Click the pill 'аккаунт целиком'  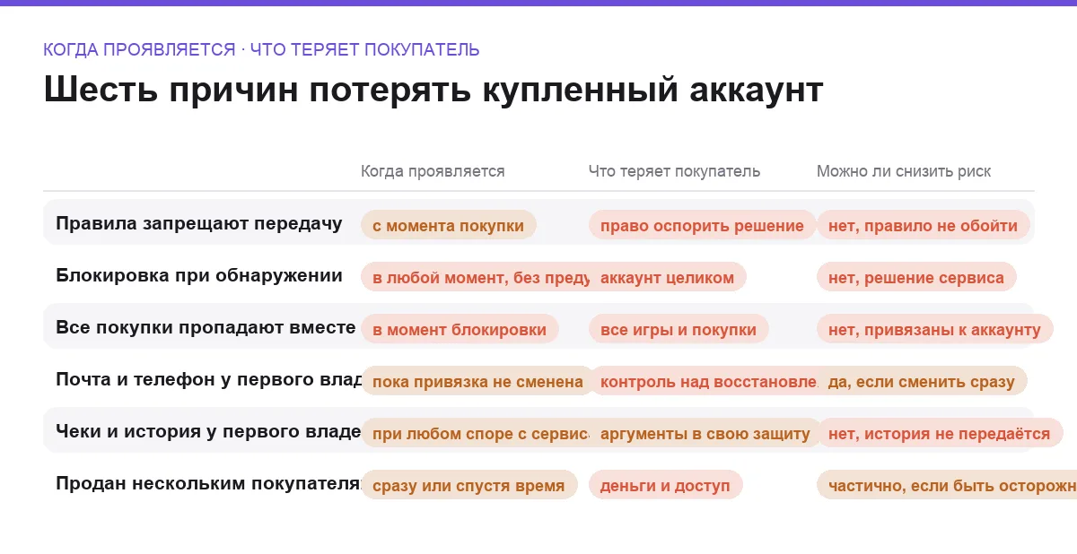(667, 277)
